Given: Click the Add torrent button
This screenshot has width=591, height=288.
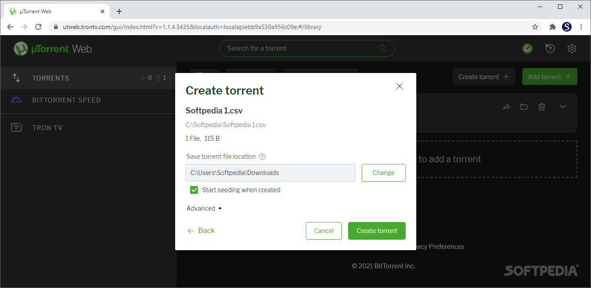Looking at the screenshot, I should click(550, 77).
